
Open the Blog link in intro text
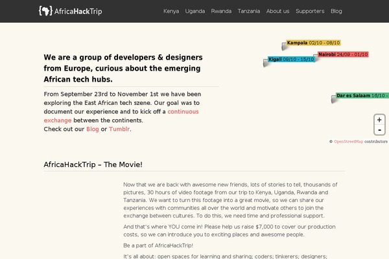coord(93,129)
